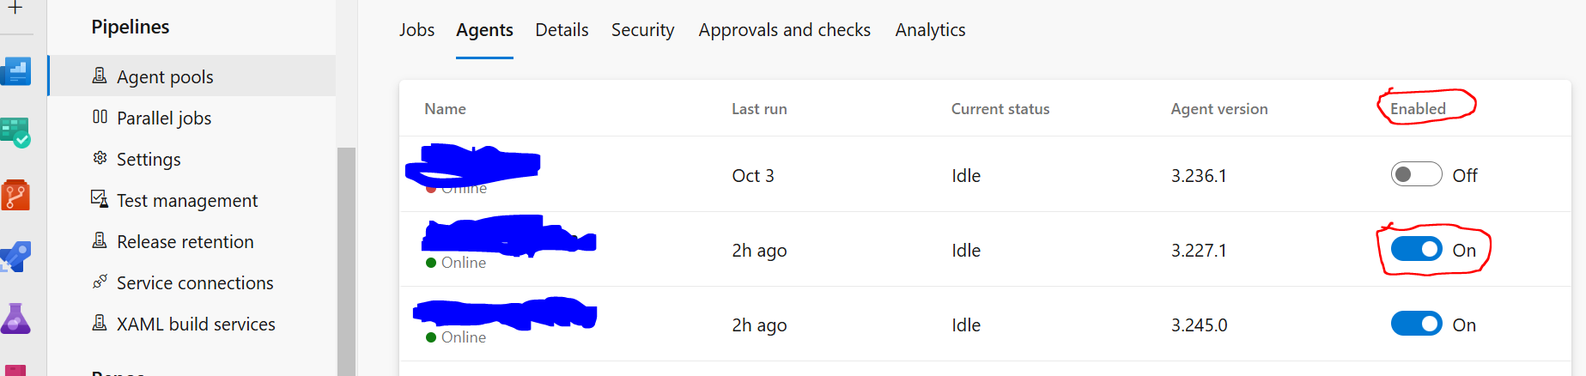Go to the Security tab
The width and height of the screenshot is (1586, 376).
tap(642, 30)
